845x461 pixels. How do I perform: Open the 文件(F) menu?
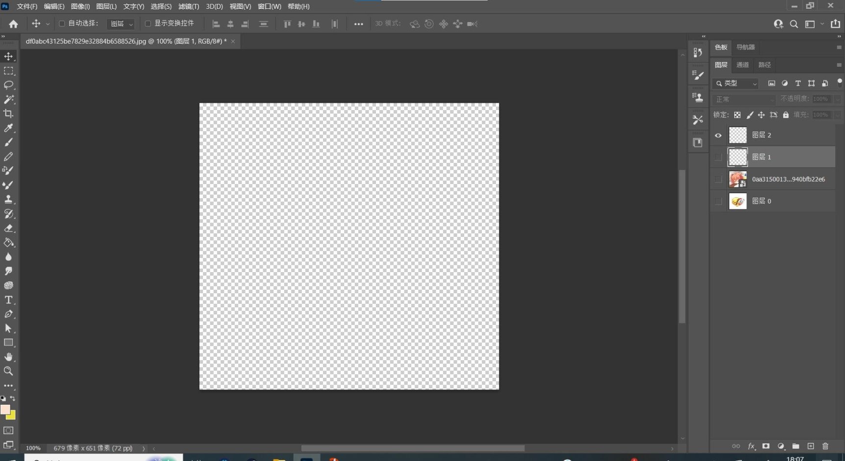coord(27,6)
